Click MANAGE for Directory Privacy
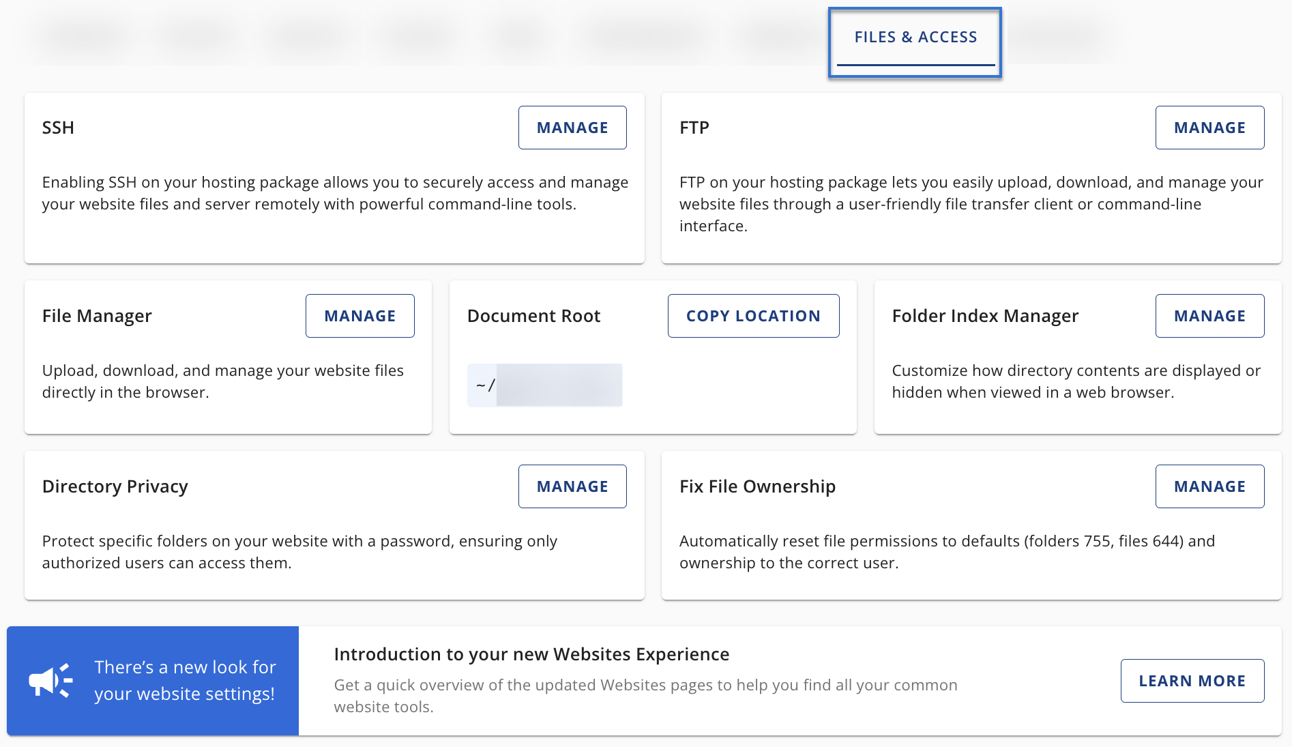Image resolution: width=1292 pixels, height=747 pixels. tap(572, 486)
